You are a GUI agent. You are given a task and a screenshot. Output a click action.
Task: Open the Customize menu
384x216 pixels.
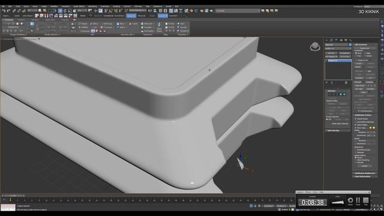tap(105, 7)
